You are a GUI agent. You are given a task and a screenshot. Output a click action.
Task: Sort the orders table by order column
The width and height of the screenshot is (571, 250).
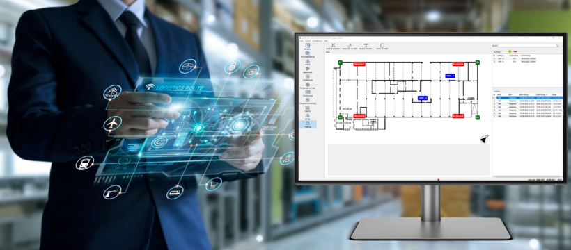pyautogui.click(x=501, y=56)
